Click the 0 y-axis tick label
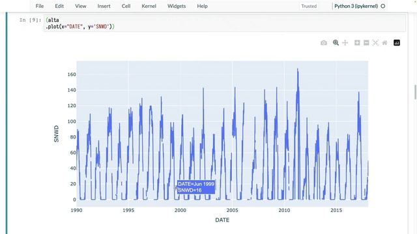 point(74,200)
